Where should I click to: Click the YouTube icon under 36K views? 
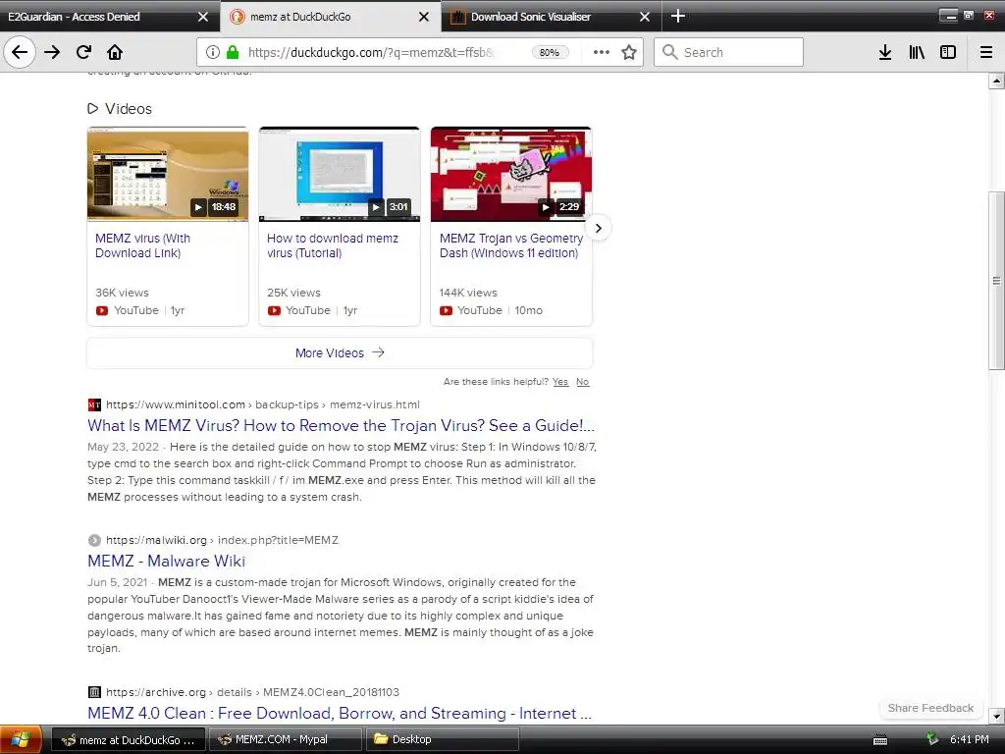102,310
